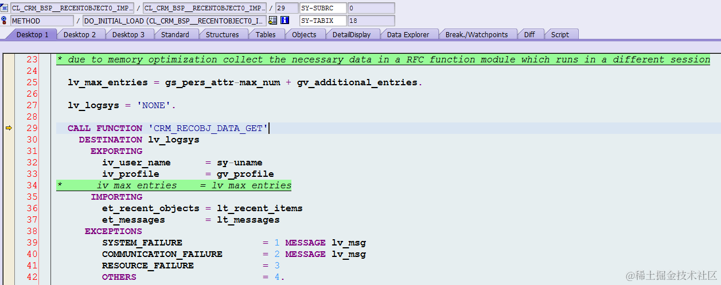The image size is (721, 285).
Task: Open the Desktop 3 tab
Action: (x=128, y=34)
